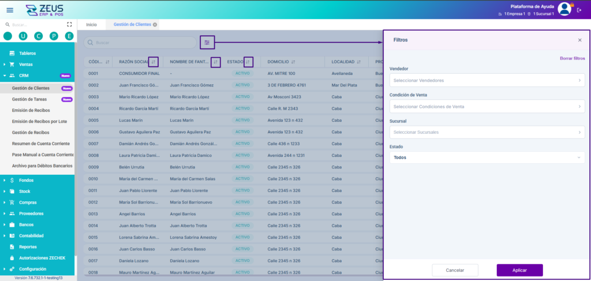Viewport: 591px width, 281px height.
Task: Sort by Razón Social column arrows
Action: click(154, 62)
